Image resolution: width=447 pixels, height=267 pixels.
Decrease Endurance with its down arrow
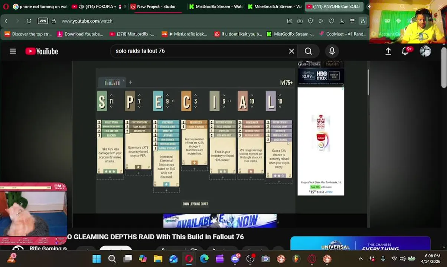[x=167, y=107]
